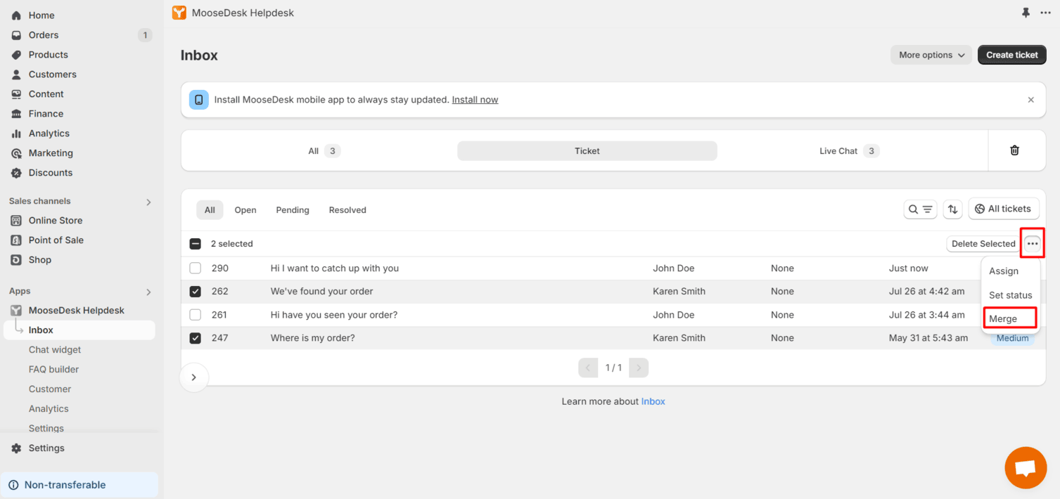Expand the side panel with the round chevron button
The width and height of the screenshot is (1060, 499).
(194, 377)
